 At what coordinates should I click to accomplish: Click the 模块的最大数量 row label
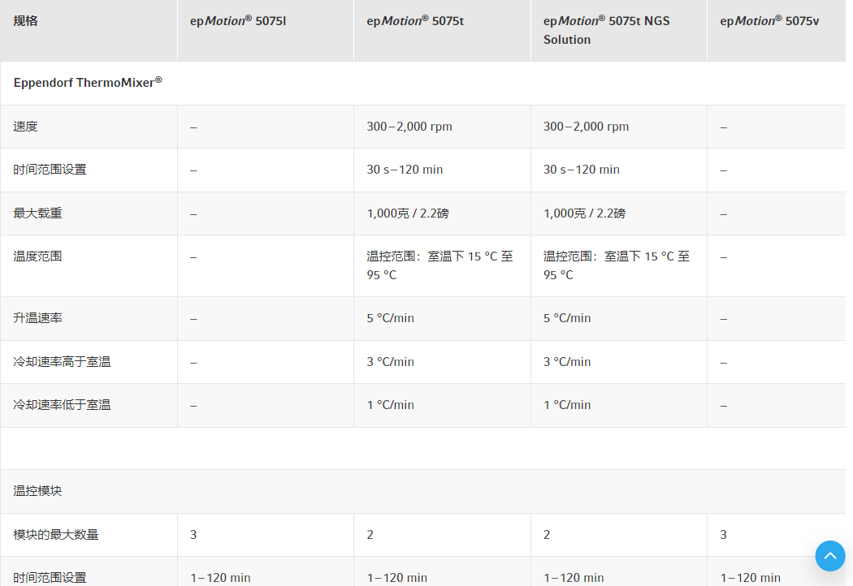pyautogui.click(x=56, y=535)
